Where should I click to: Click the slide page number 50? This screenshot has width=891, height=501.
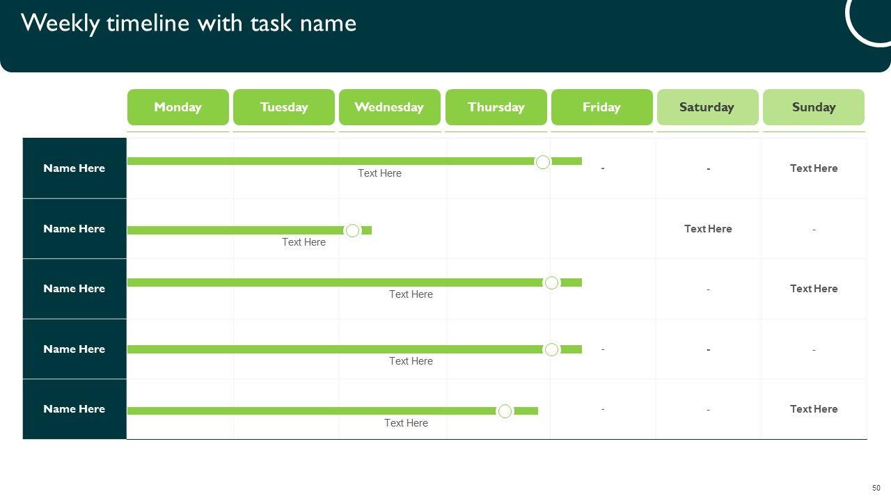[876, 488]
